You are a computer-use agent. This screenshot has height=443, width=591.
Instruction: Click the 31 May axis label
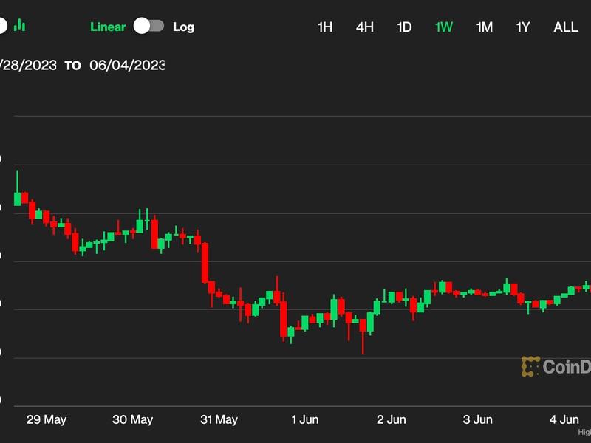(219, 419)
